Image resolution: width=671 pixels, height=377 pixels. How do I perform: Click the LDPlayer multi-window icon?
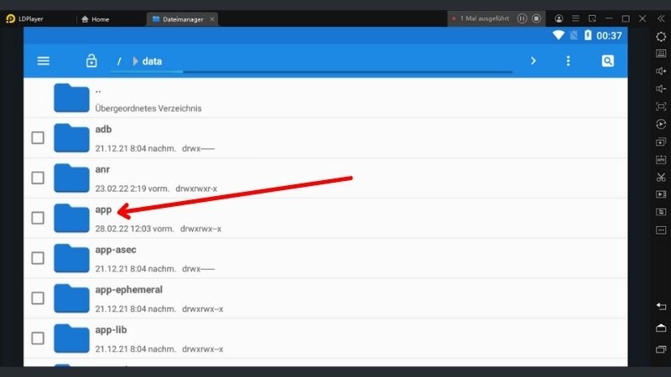click(592, 18)
